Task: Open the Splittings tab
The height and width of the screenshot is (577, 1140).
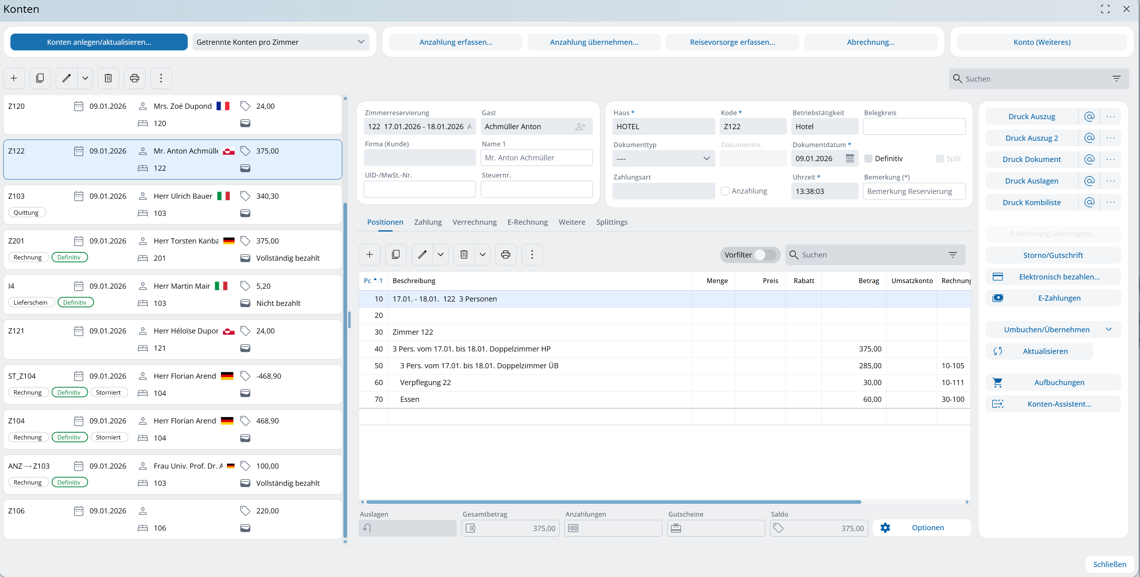Action: click(x=611, y=222)
